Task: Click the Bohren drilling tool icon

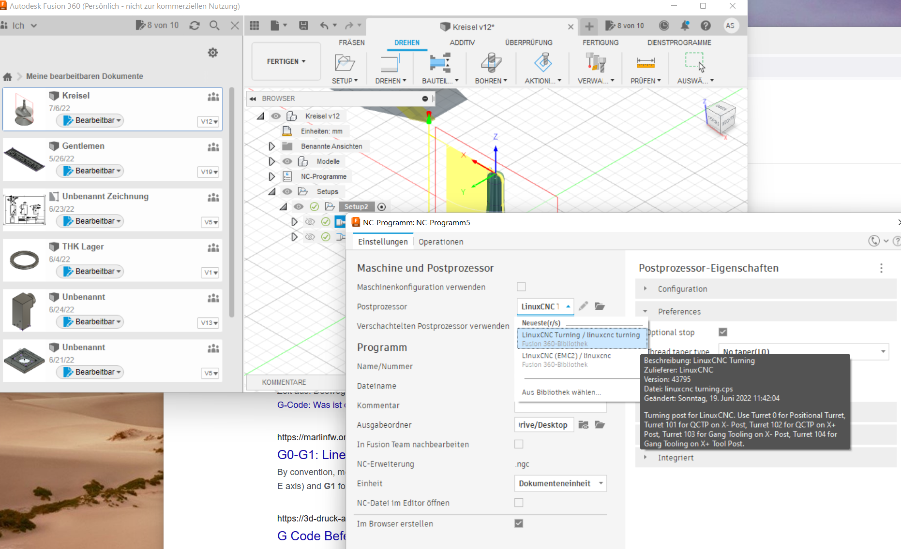Action: [x=491, y=63]
